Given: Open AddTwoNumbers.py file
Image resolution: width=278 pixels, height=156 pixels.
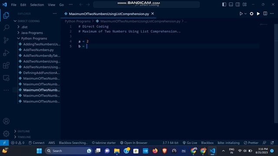Looking at the screenshot, I should click(x=39, y=50).
